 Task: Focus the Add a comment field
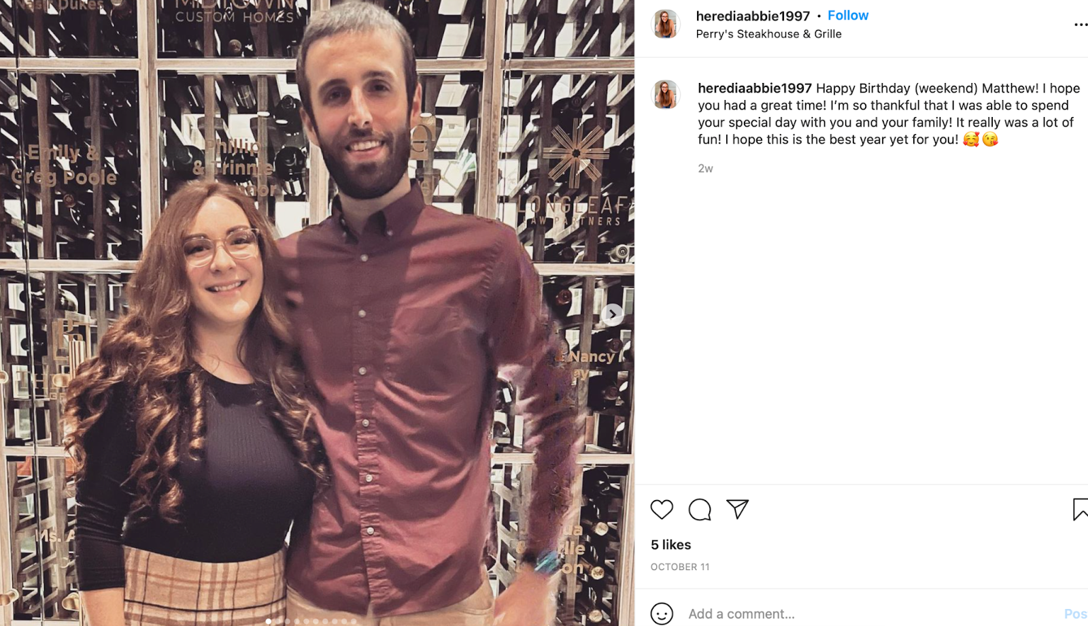pyautogui.click(x=870, y=614)
